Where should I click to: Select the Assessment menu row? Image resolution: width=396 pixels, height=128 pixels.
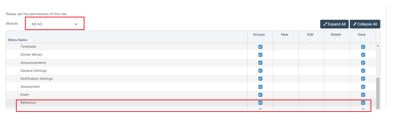coord(191,87)
